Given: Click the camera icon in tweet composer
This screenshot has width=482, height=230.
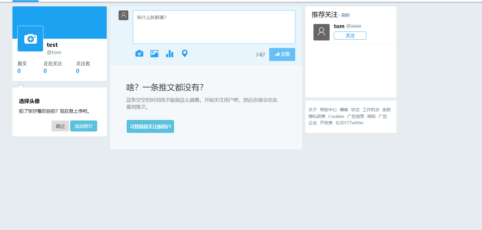Looking at the screenshot, I should (x=139, y=53).
